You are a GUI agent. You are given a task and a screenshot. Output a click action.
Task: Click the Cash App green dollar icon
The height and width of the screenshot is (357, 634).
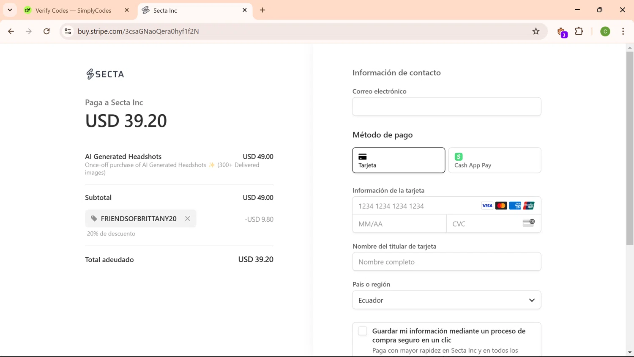pyautogui.click(x=459, y=157)
